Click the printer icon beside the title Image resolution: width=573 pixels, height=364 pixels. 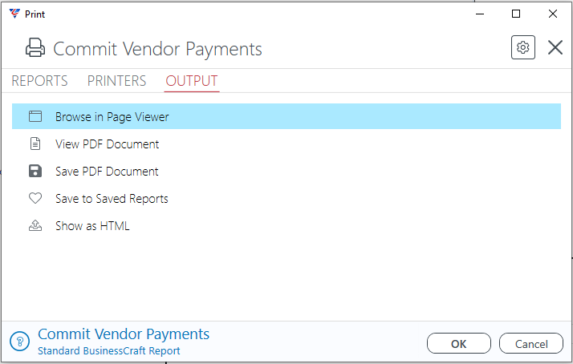(x=35, y=47)
